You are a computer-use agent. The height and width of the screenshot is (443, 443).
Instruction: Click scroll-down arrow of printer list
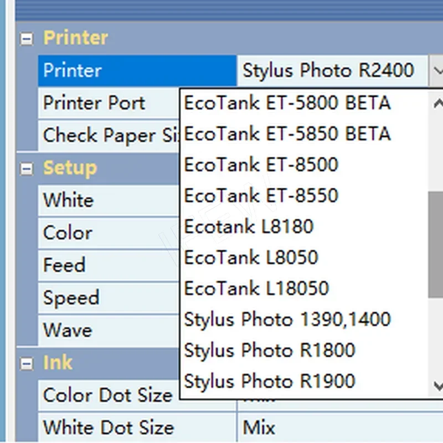(437, 386)
